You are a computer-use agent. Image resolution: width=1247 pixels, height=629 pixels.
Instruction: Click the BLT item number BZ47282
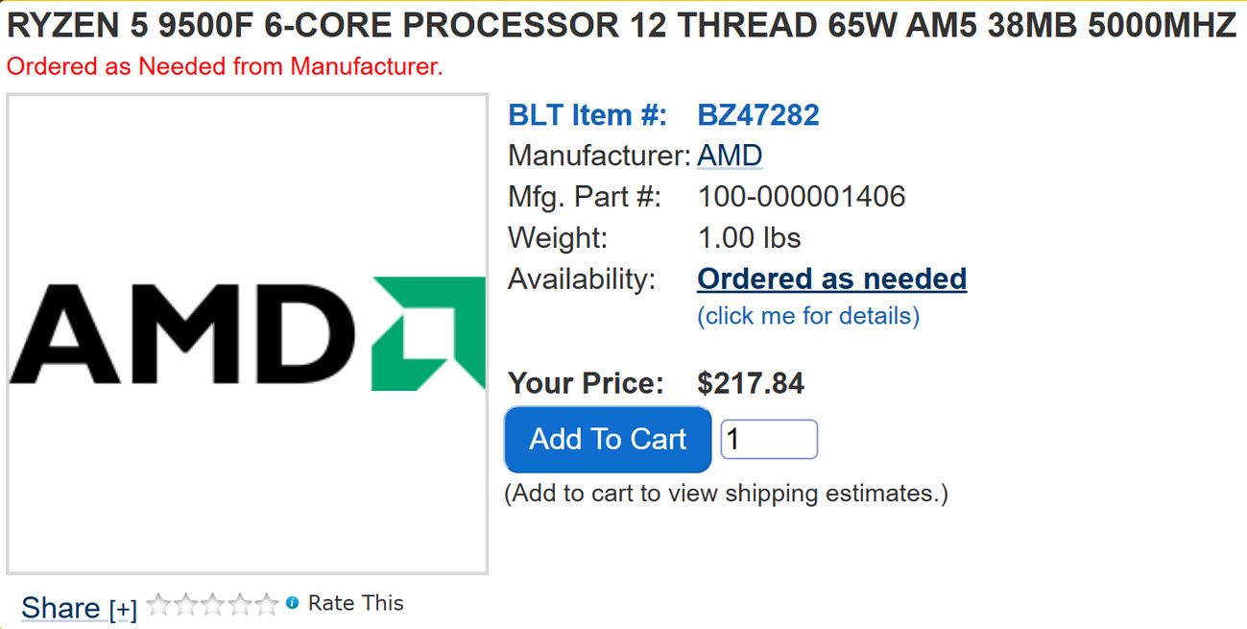[x=758, y=115]
